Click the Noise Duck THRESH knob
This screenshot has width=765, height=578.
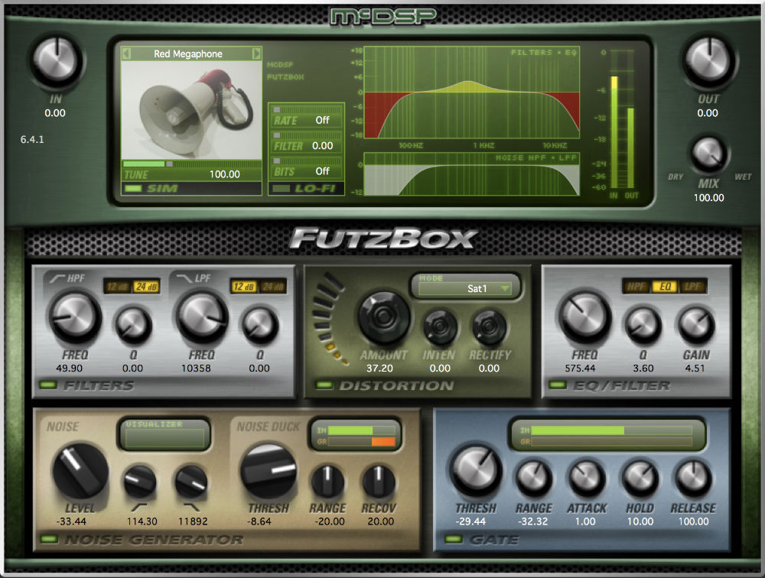click(x=268, y=470)
